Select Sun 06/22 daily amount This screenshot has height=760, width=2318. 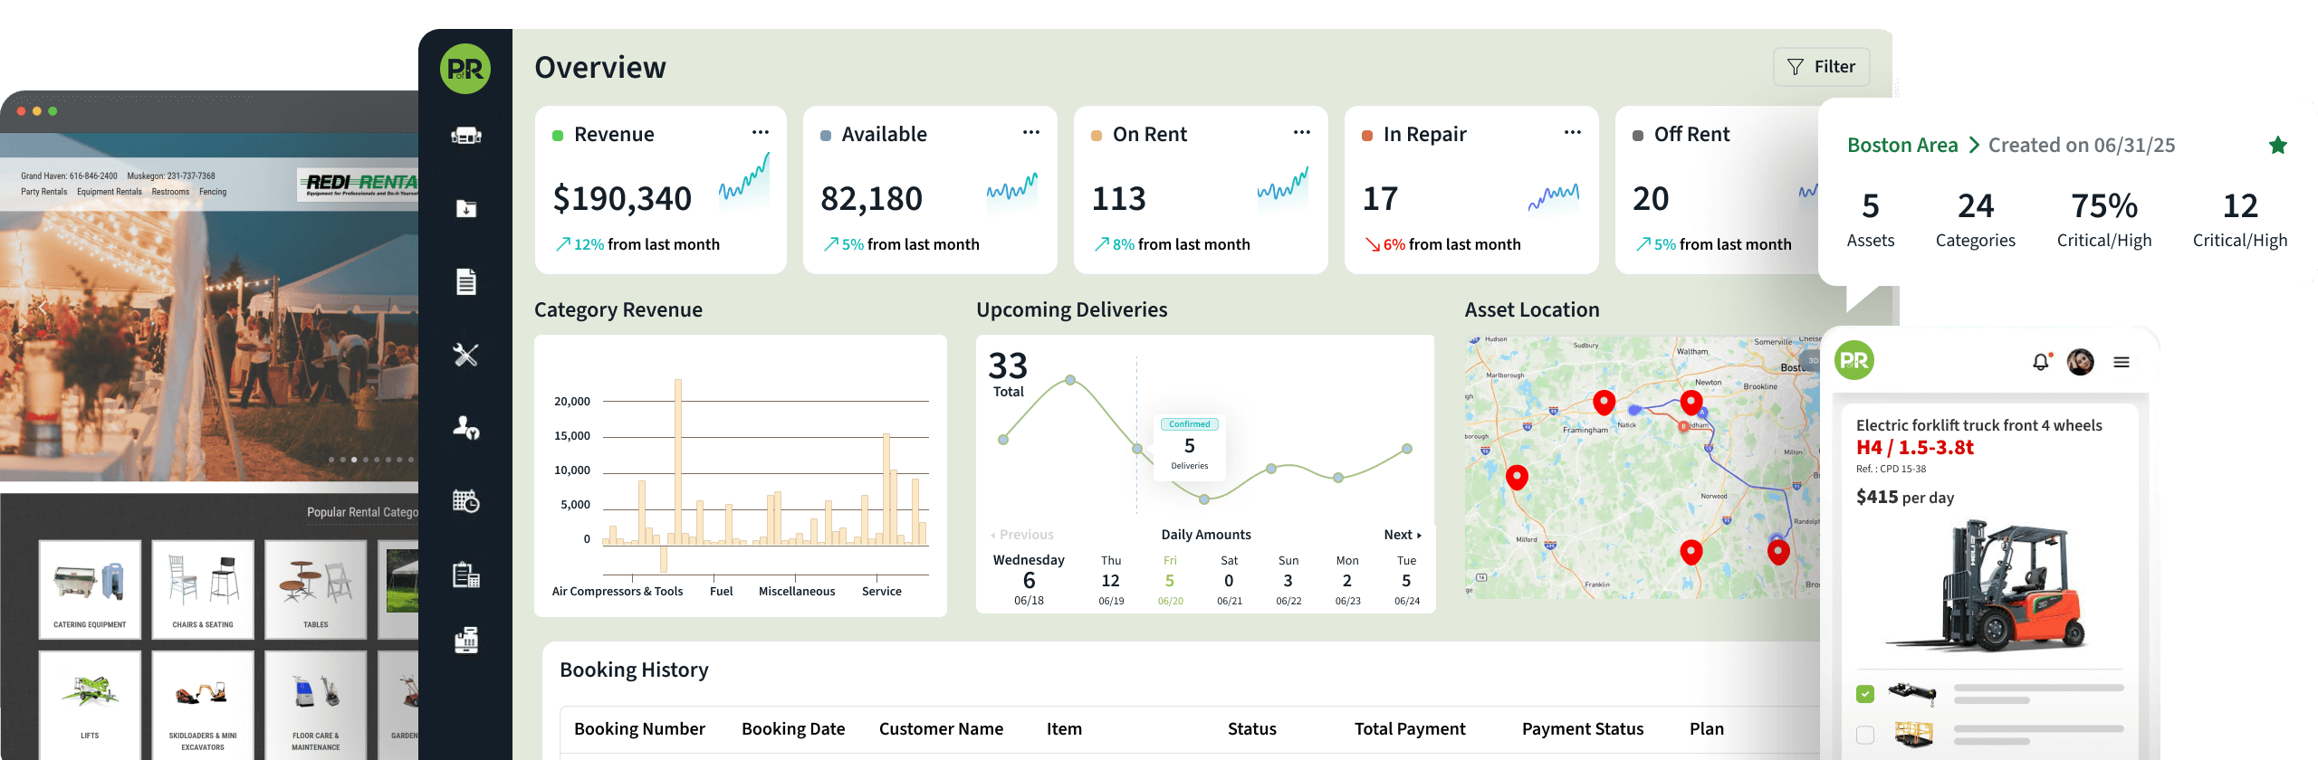pyautogui.click(x=1288, y=581)
